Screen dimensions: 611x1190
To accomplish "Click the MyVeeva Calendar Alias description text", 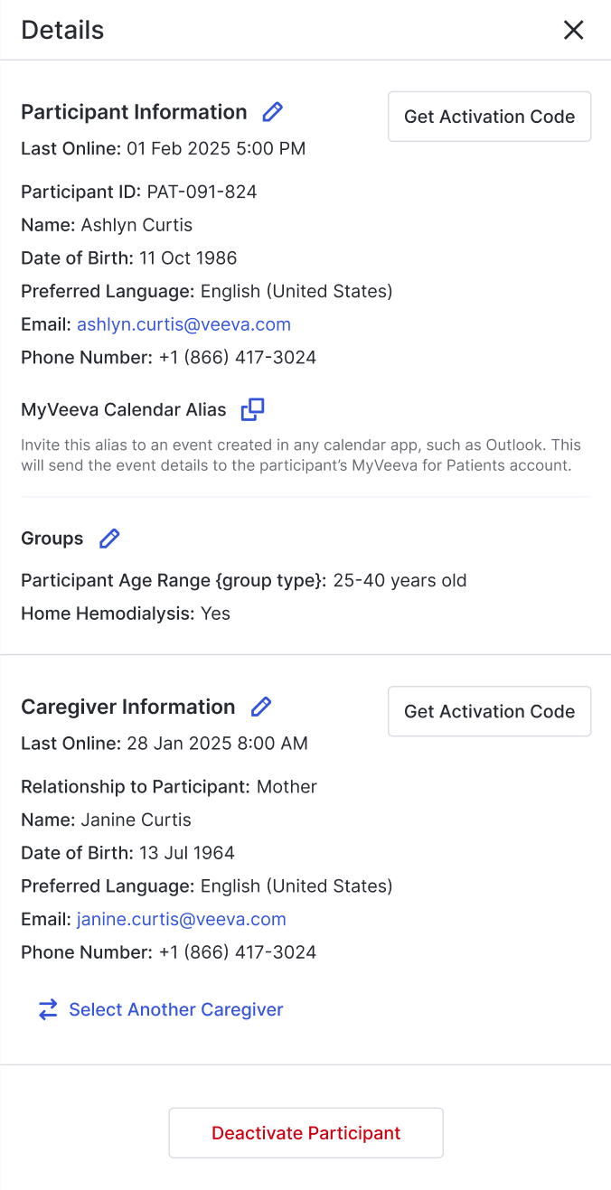I will (301, 455).
